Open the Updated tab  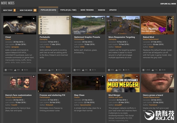click(x=113, y=10)
